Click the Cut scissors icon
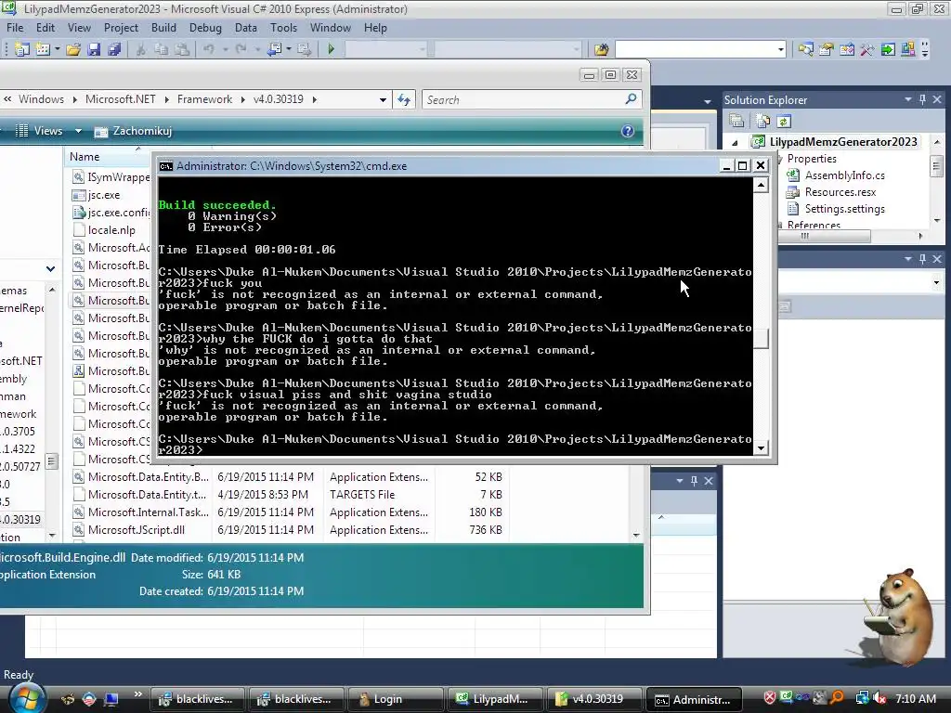The height and width of the screenshot is (713, 951). pyautogui.click(x=141, y=49)
